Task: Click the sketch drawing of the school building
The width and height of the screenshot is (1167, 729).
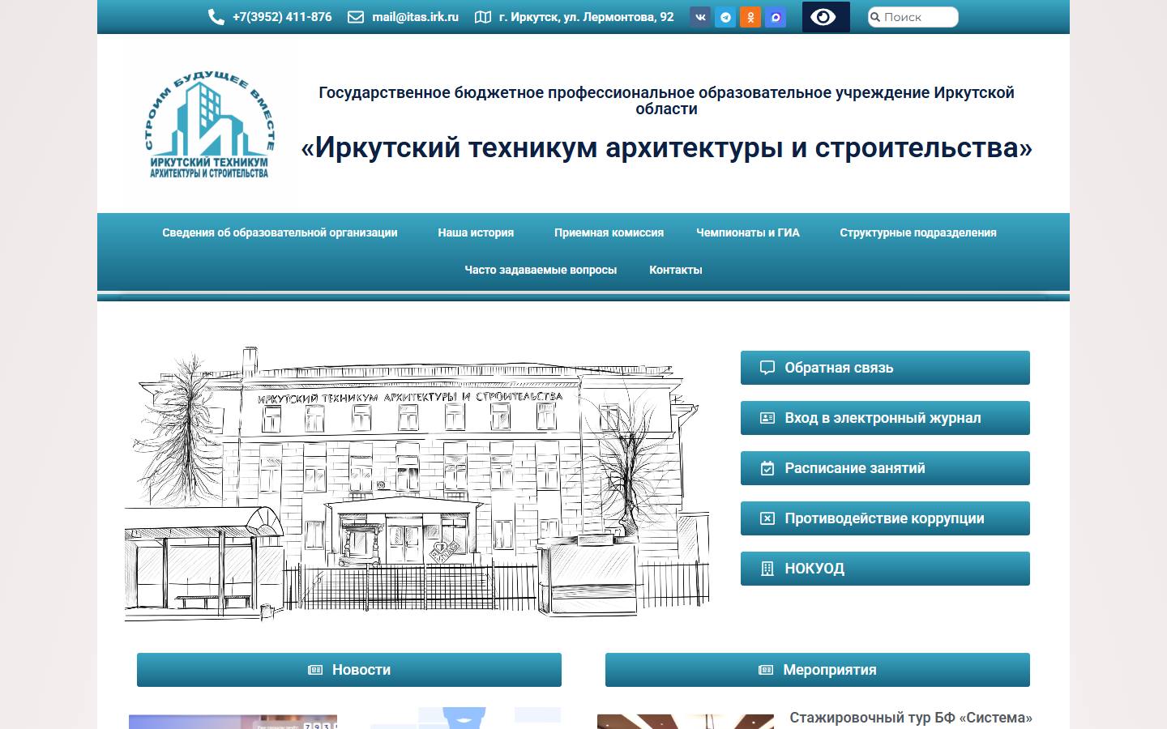Action: [x=417, y=484]
